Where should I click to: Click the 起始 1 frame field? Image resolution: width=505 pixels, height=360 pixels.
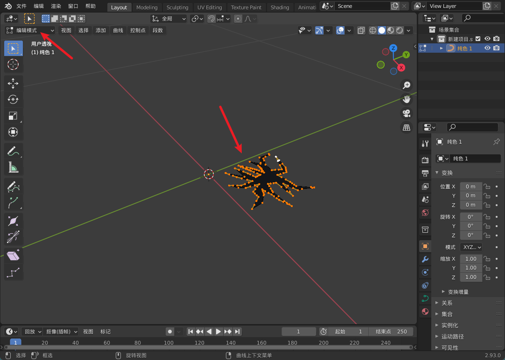coord(348,332)
